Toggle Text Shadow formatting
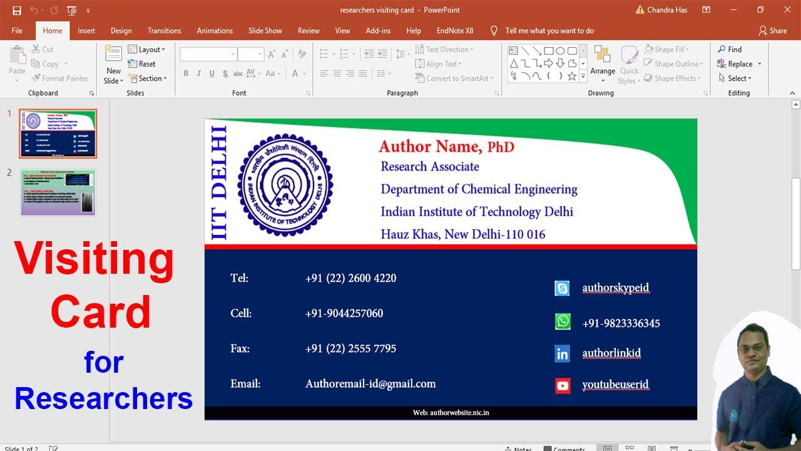The height and width of the screenshot is (451, 801). [x=224, y=73]
